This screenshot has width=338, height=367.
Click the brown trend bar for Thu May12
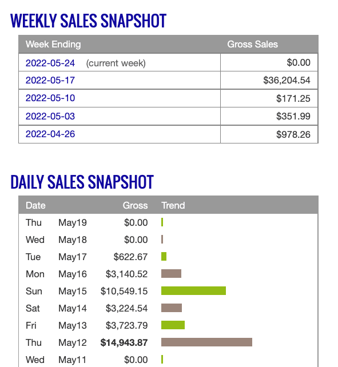[x=206, y=342]
